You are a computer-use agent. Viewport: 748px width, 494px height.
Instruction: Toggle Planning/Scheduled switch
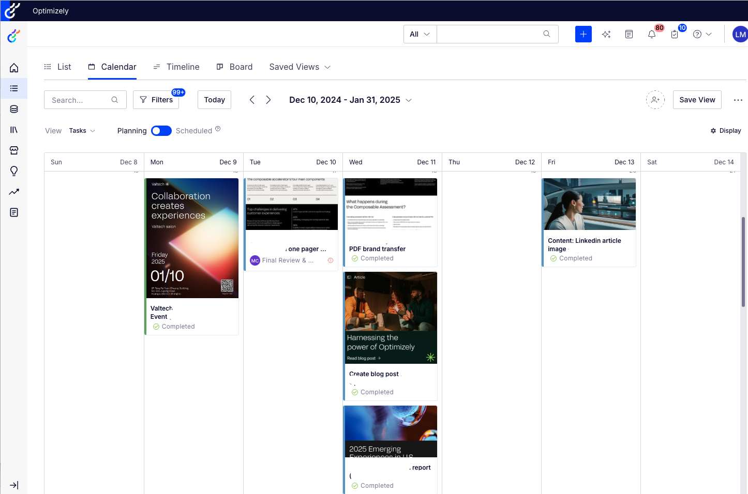(x=161, y=131)
